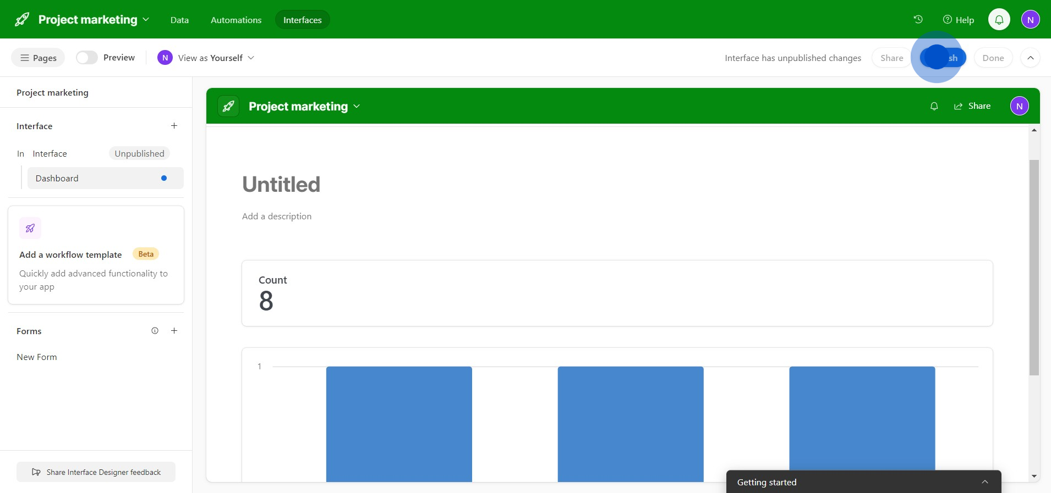Click the Project marketing sidebar heading

[x=52, y=92]
